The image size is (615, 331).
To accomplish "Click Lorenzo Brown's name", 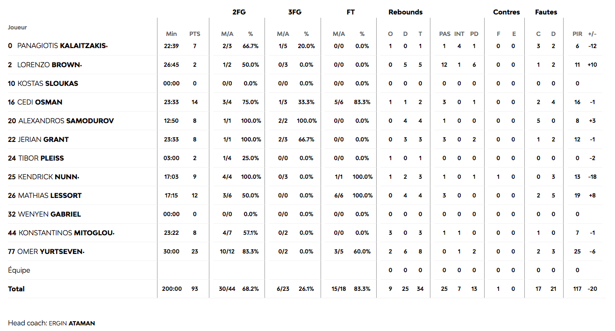I will coord(49,65).
